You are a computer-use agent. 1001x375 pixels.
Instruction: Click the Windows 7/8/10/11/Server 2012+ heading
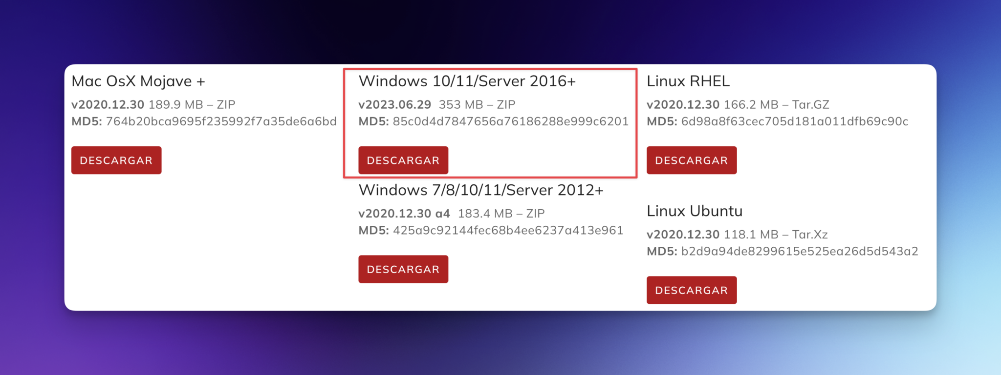(481, 190)
